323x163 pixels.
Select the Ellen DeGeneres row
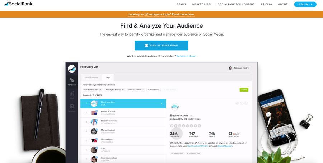click(123, 122)
